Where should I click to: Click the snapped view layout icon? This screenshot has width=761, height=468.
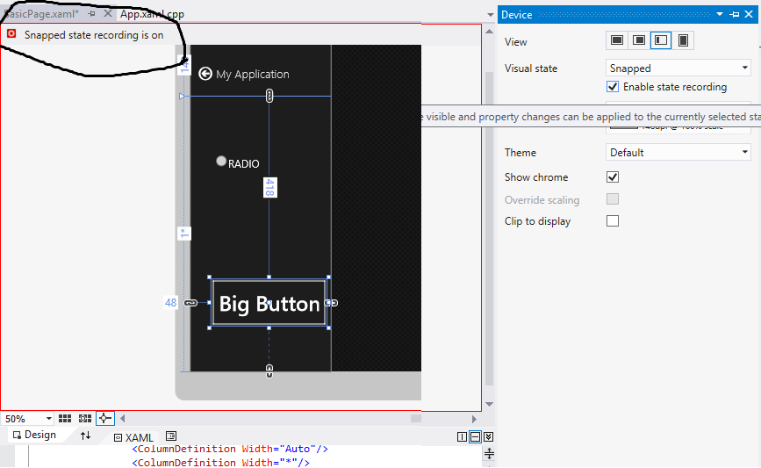coord(661,40)
